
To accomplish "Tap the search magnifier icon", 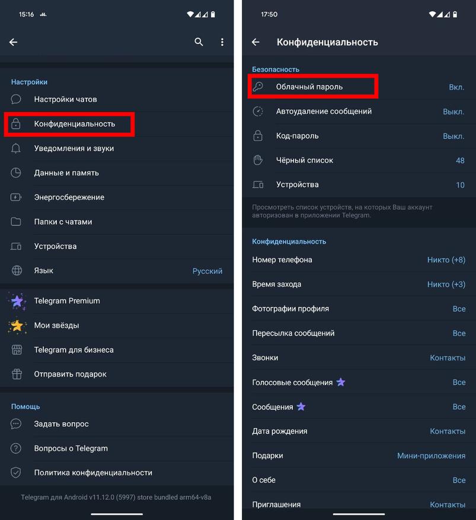I will (x=199, y=42).
